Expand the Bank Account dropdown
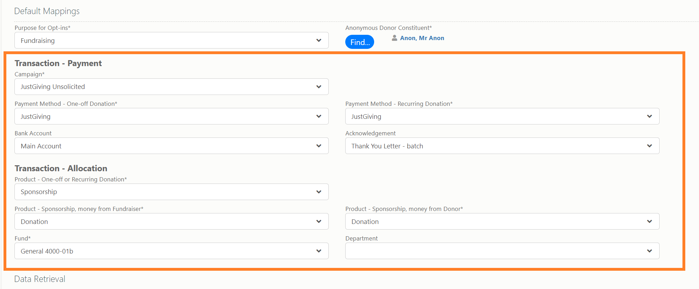The height and width of the screenshot is (289, 699). tap(171, 146)
